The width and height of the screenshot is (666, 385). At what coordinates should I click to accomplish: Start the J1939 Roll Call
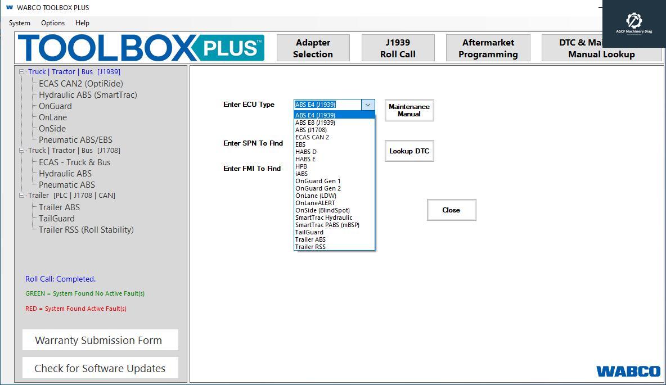pyautogui.click(x=398, y=48)
